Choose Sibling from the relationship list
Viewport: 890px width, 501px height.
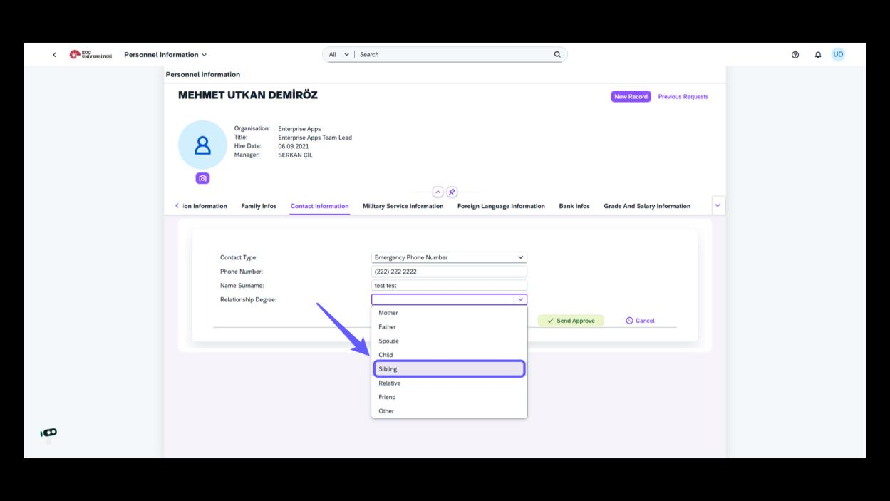(x=449, y=368)
